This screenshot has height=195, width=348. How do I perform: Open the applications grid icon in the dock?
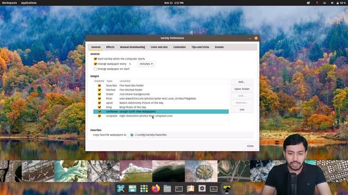point(144,188)
